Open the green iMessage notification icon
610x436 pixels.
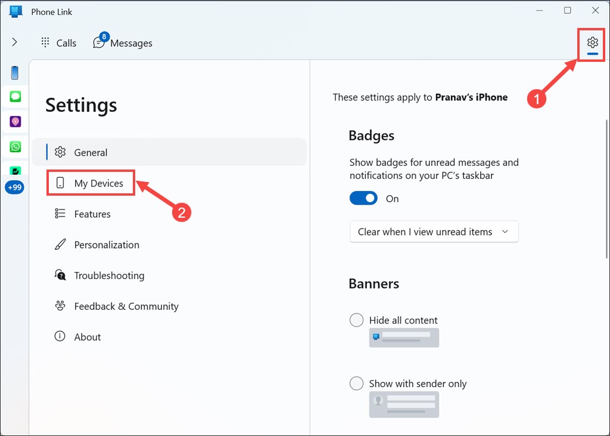(x=15, y=96)
